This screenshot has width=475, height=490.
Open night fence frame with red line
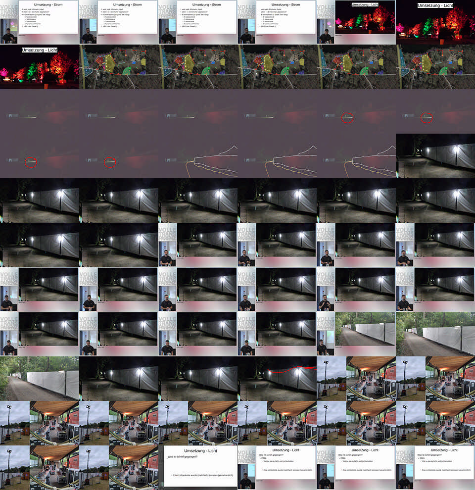(x=277, y=379)
